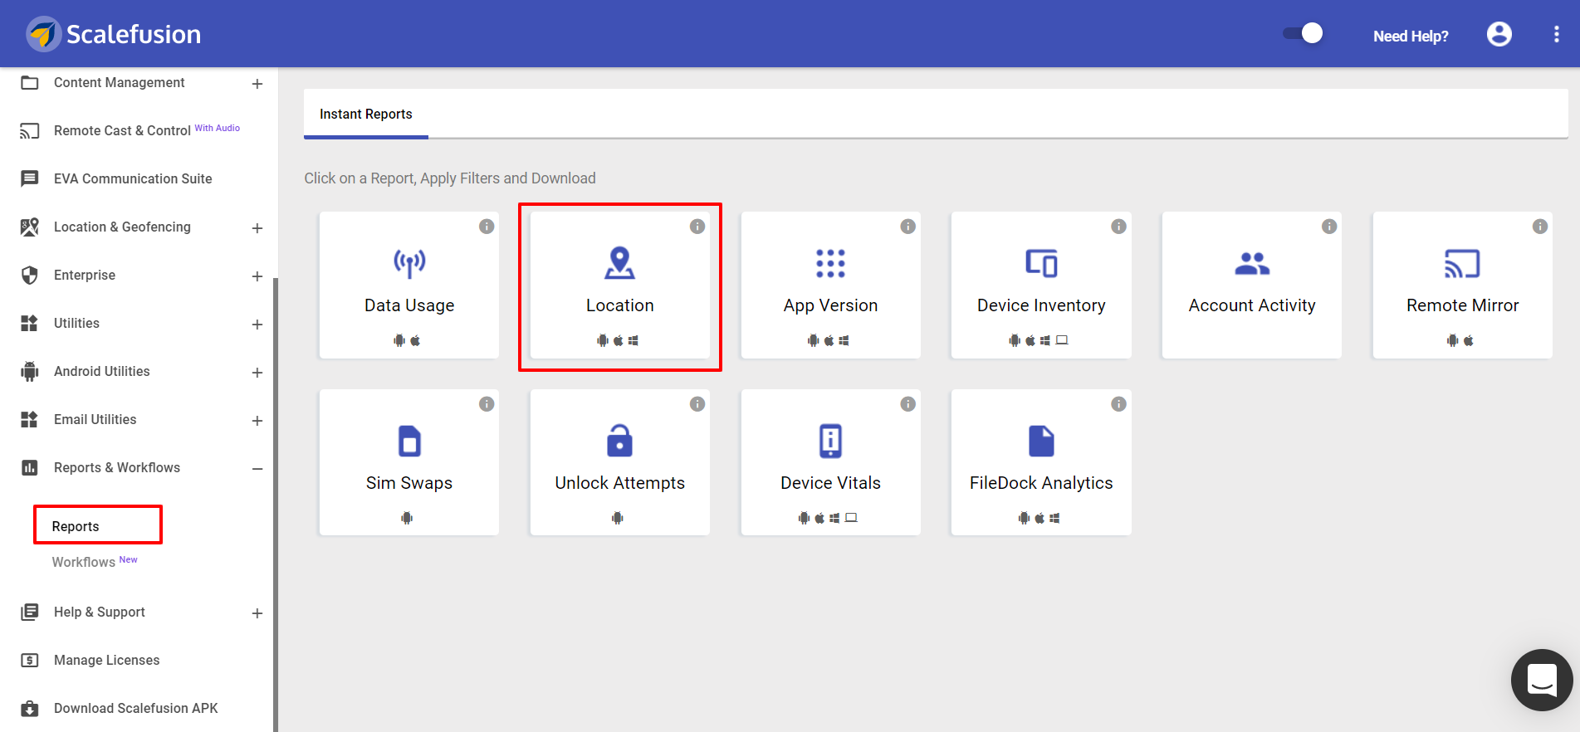Open the user account profile icon
This screenshot has height=732, width=1580.
coord(1499,34)
